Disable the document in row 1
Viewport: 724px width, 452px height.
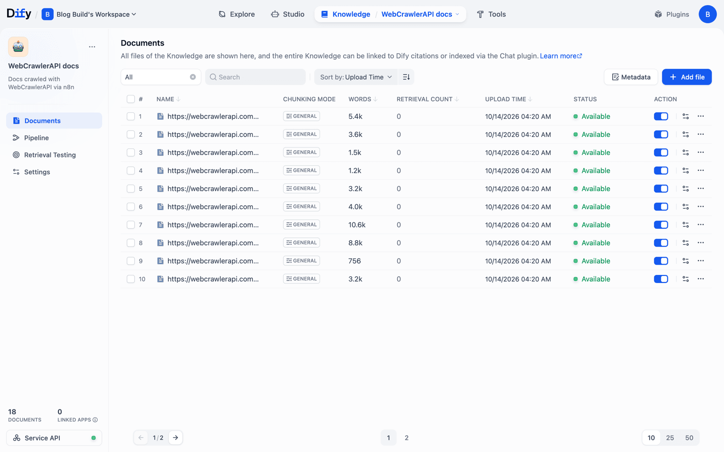click(x=661, y=116)
